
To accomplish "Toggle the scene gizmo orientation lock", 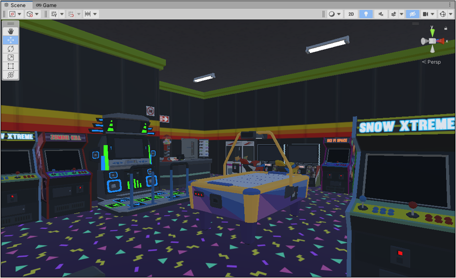I will (445, 28).
